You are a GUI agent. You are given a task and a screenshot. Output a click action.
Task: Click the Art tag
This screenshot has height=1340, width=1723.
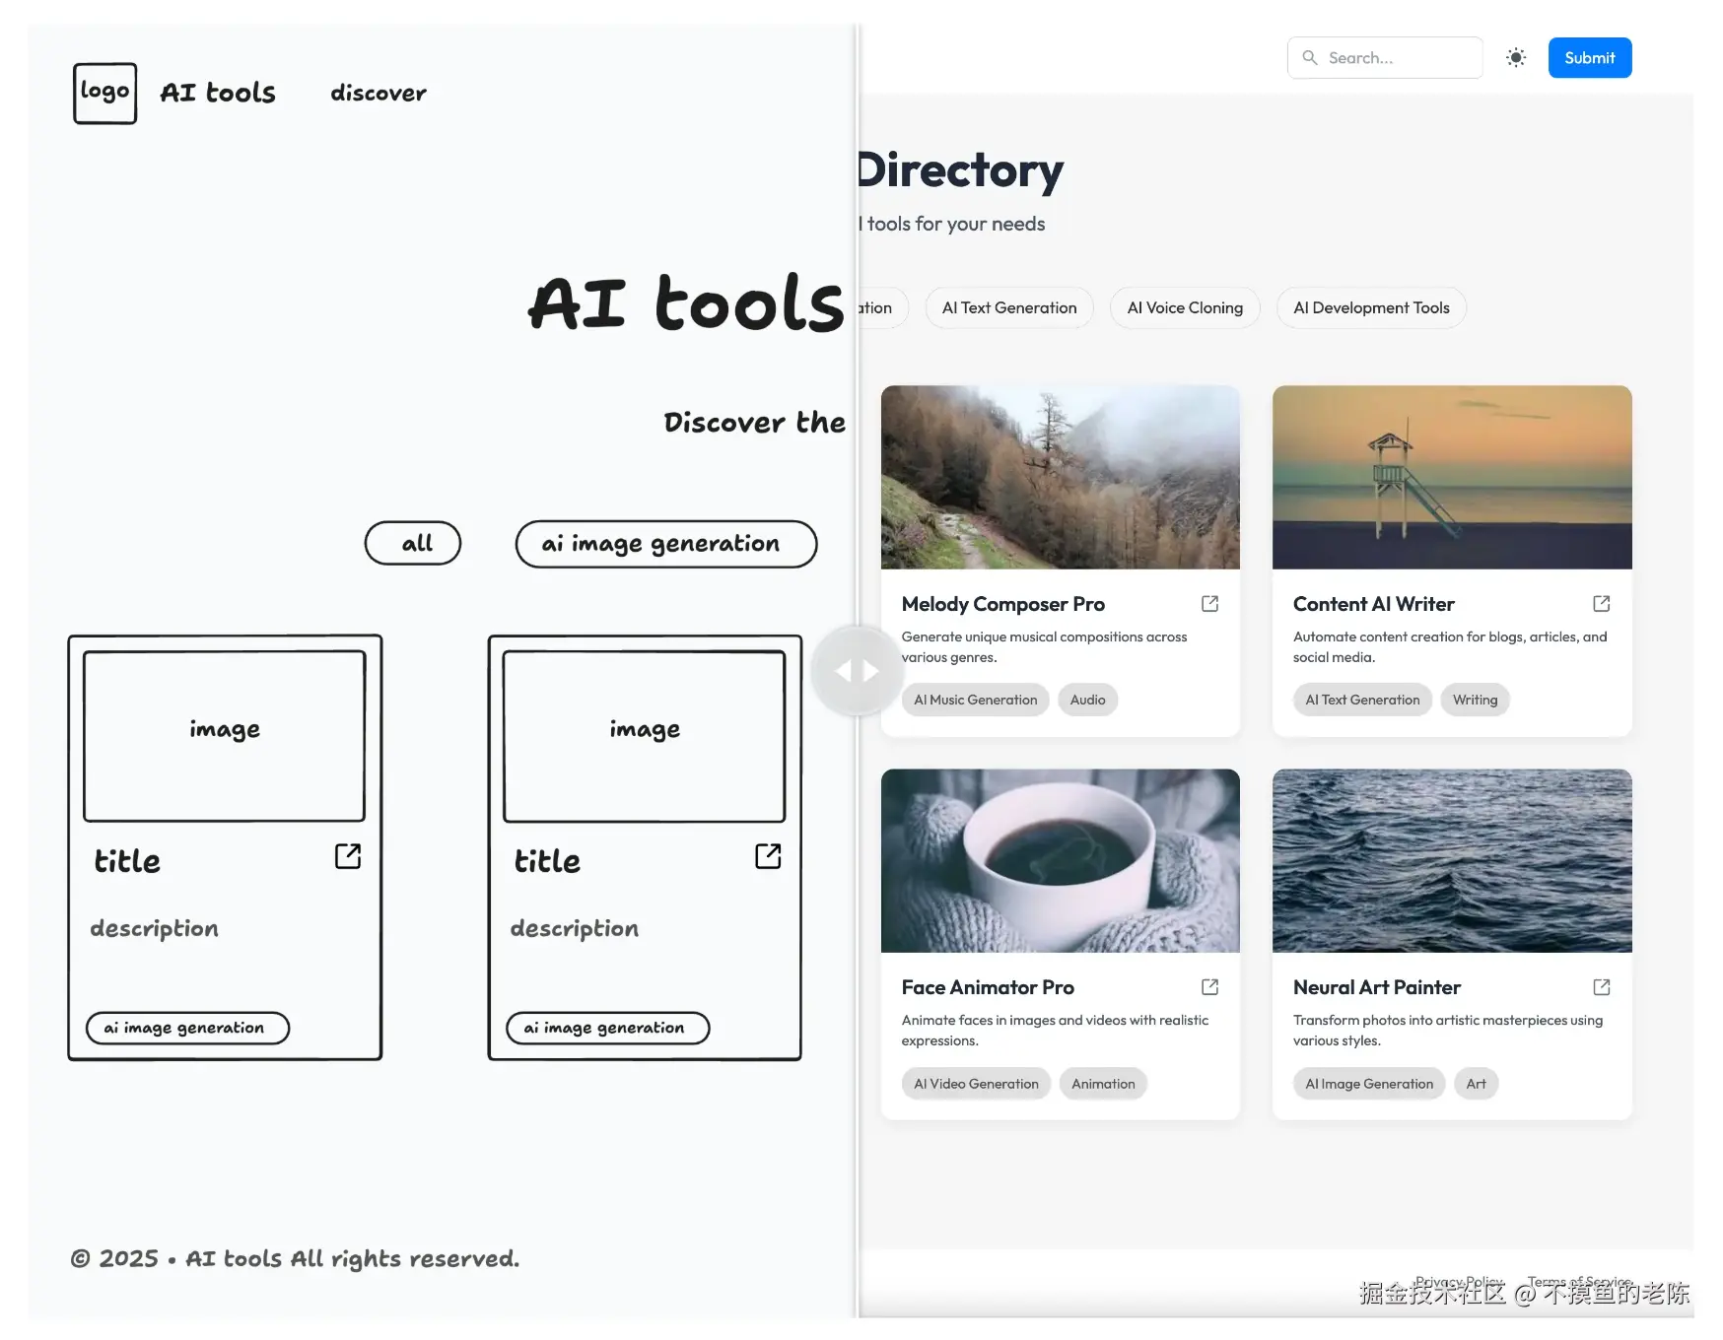(x=1476, y=1084)
